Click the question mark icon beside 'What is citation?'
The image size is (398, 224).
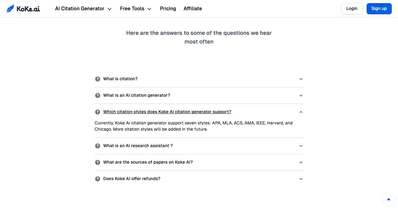tap(98, 79)
